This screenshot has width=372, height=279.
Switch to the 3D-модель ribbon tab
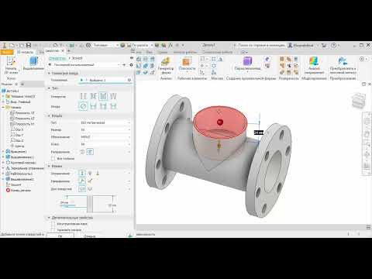[25, 52]
